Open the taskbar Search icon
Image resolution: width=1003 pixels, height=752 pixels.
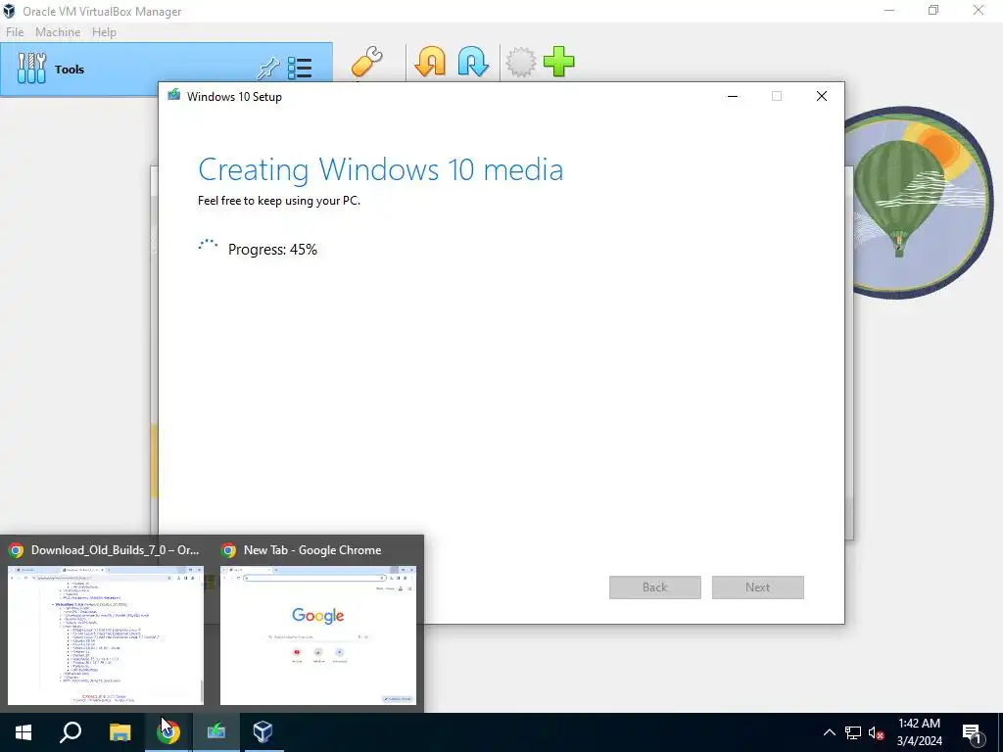pos(71,732)
